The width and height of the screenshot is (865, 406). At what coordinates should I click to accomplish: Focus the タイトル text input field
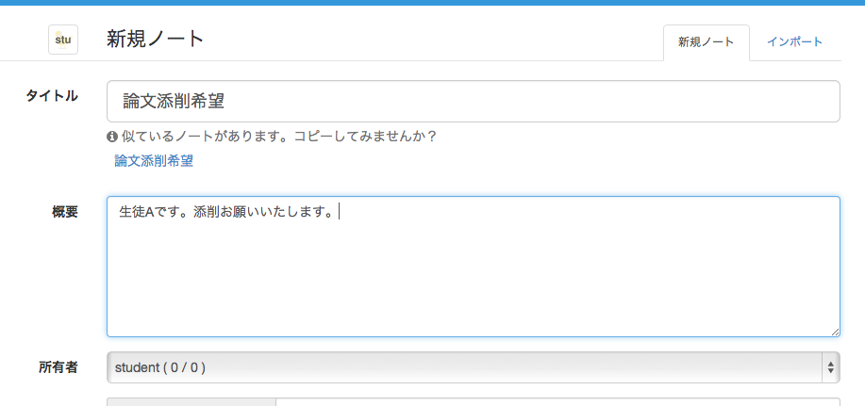(472, 102)
